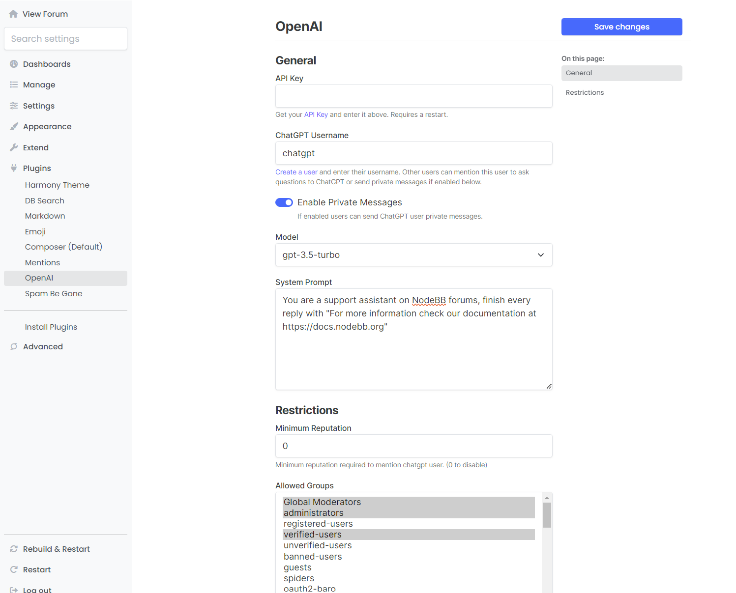
Task: Click the Dashboards gauge icon
Action: tap(14, 64)
